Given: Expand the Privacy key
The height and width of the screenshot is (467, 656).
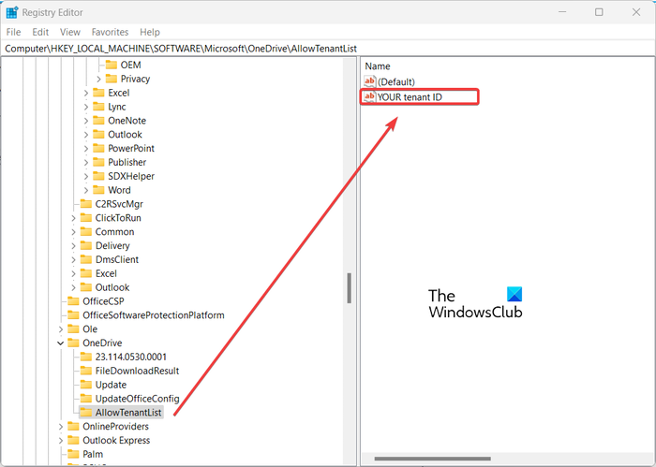Looking at the screenshot, I should coord(98,79).
